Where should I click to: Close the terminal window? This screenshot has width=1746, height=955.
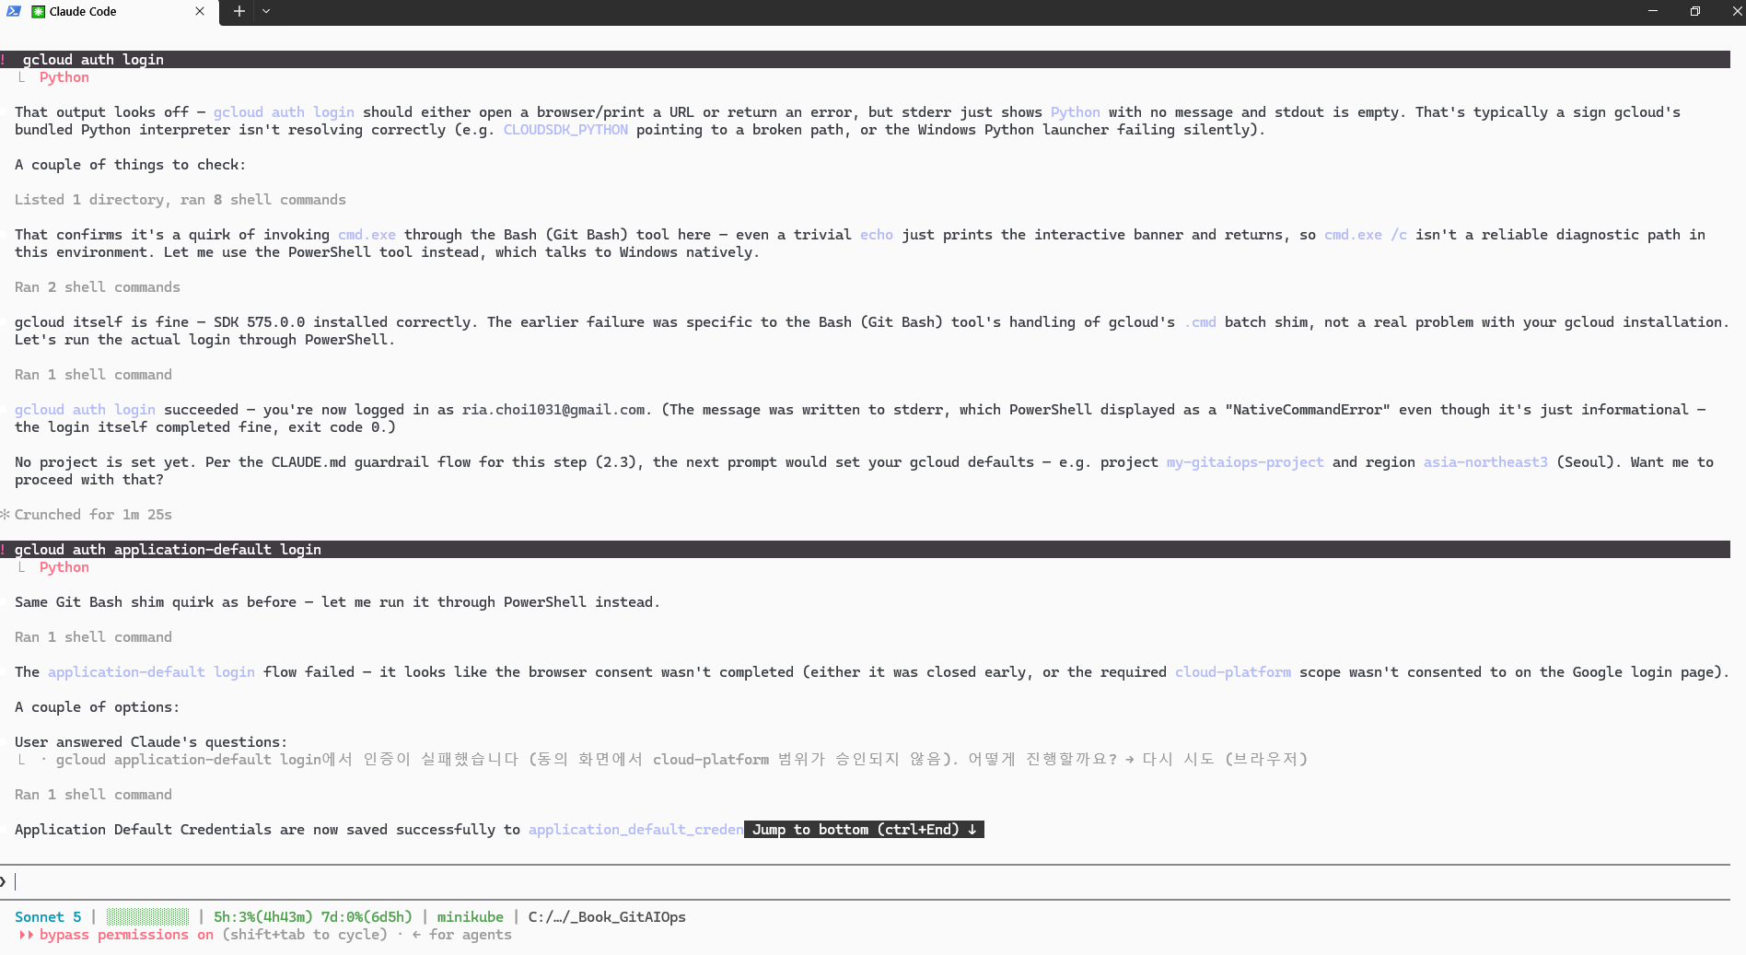coord(1737,11)
